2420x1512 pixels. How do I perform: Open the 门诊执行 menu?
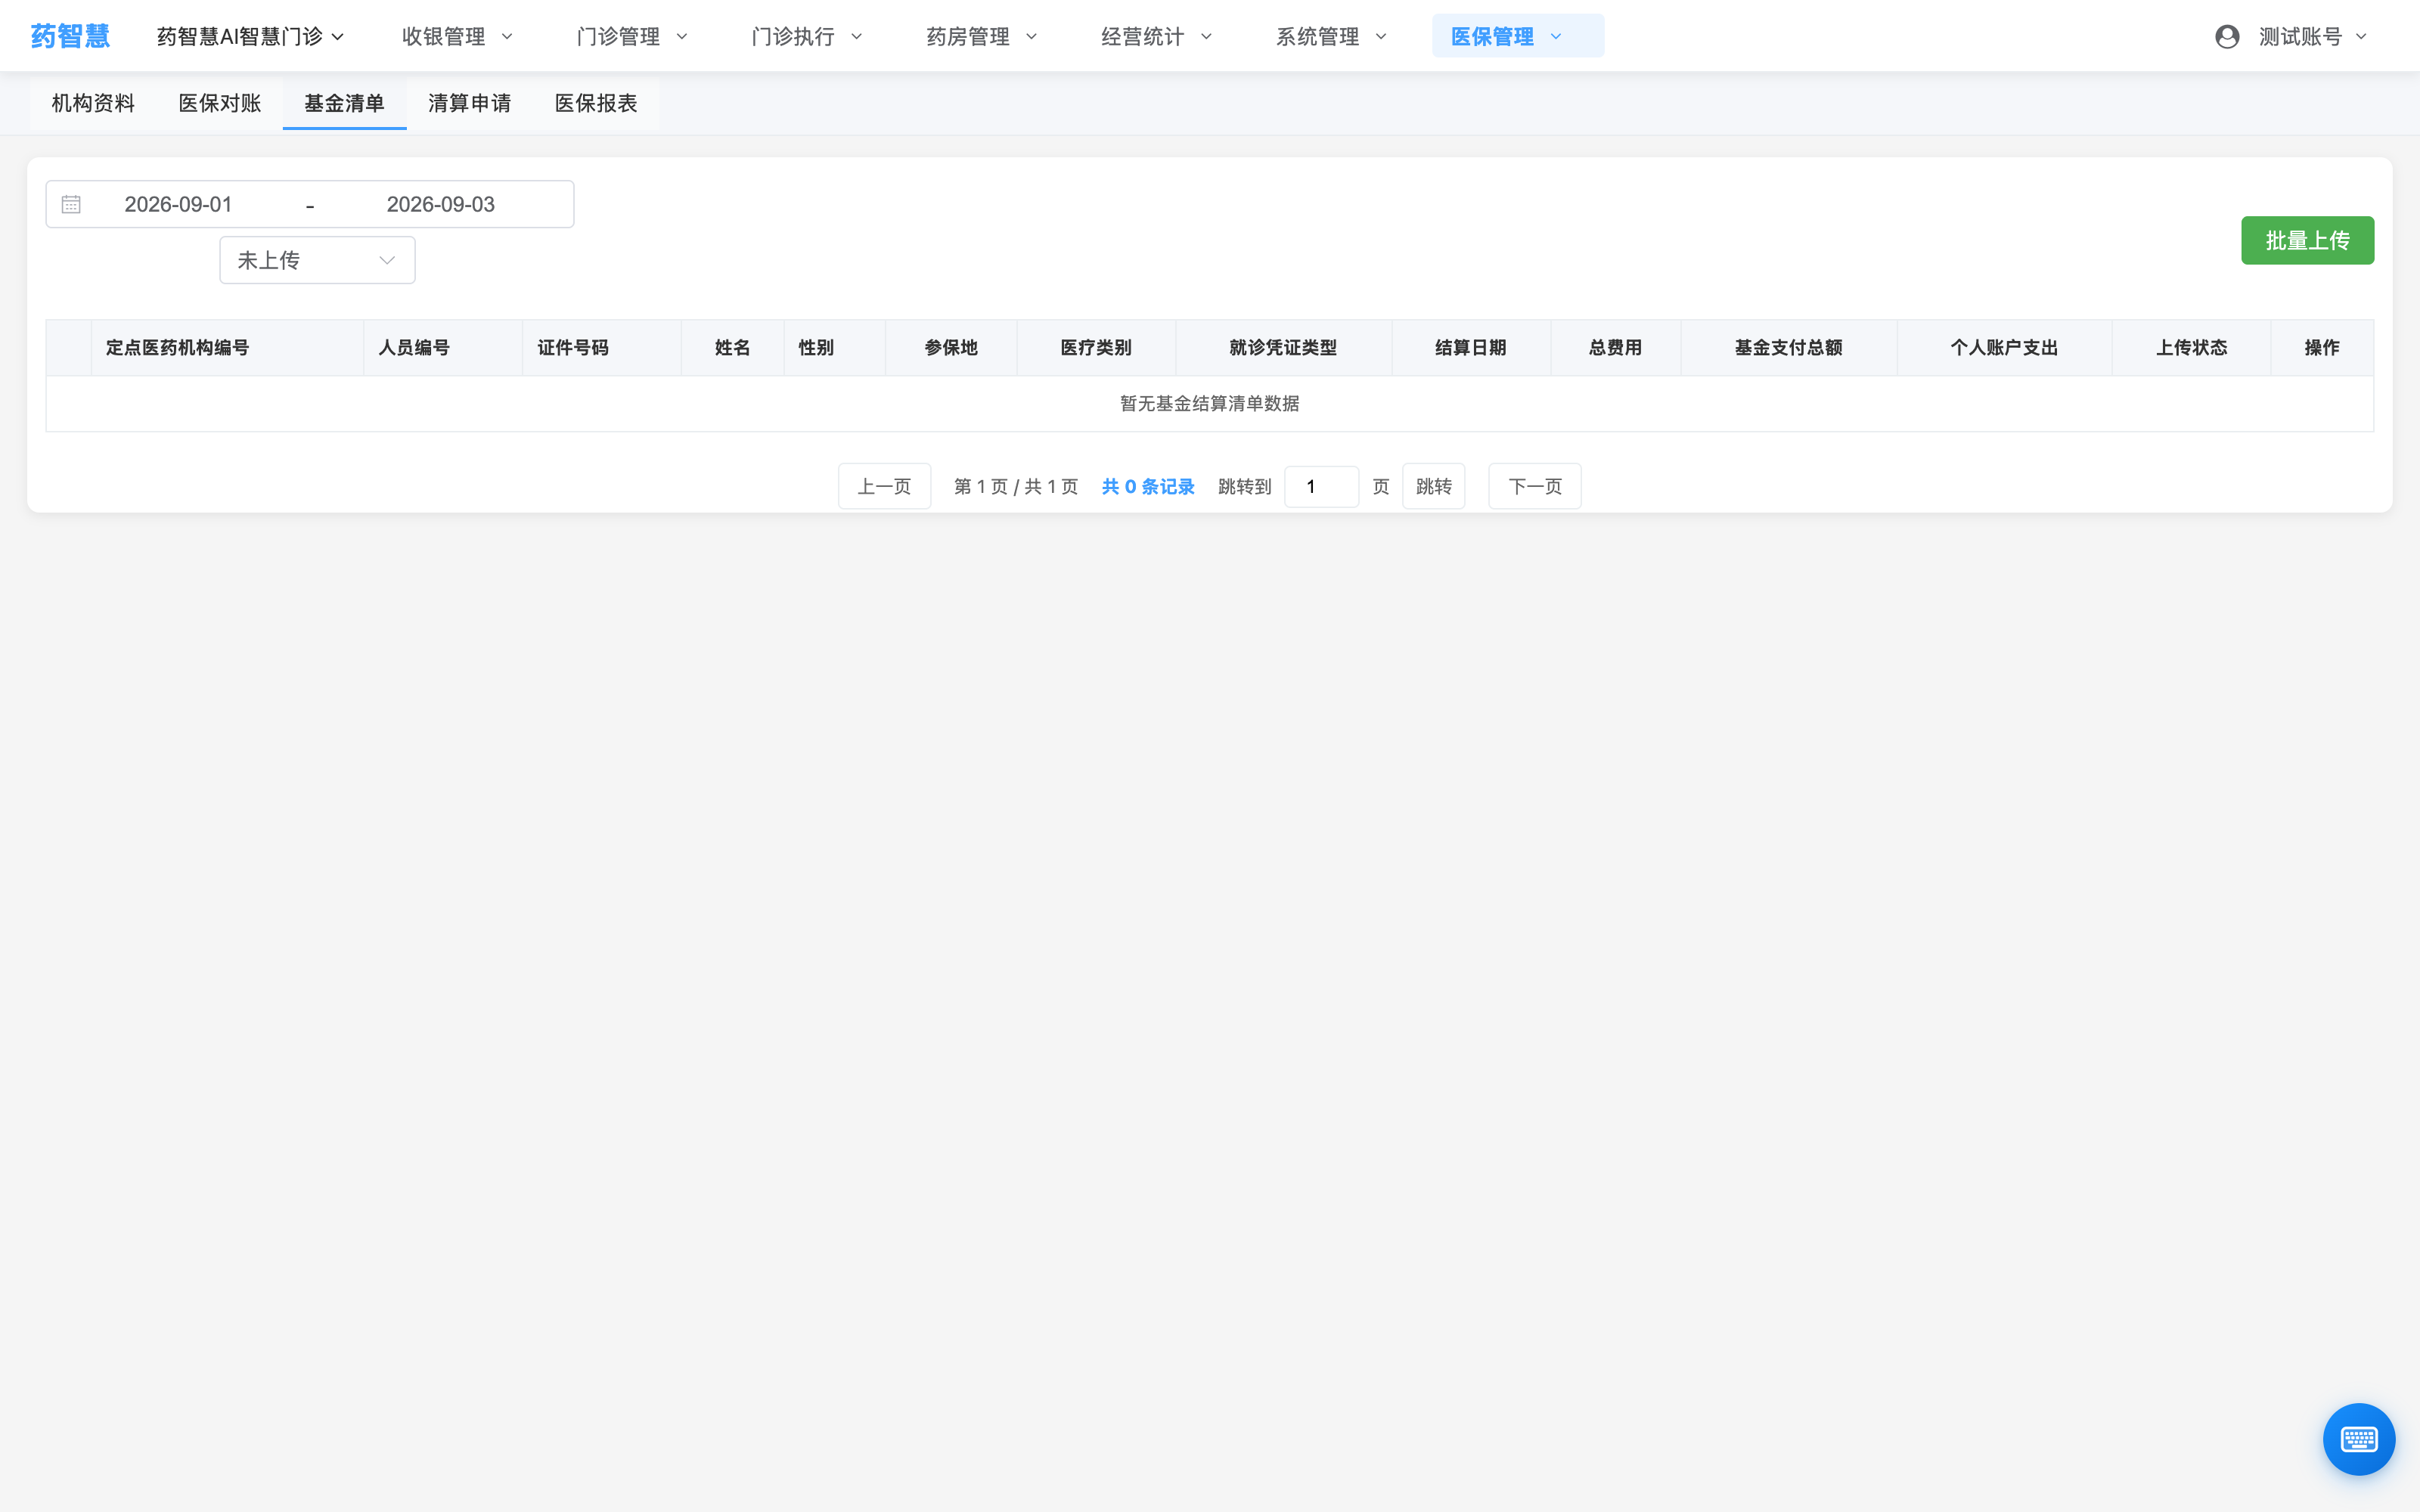pyautogui.click(x=807, y=37)
